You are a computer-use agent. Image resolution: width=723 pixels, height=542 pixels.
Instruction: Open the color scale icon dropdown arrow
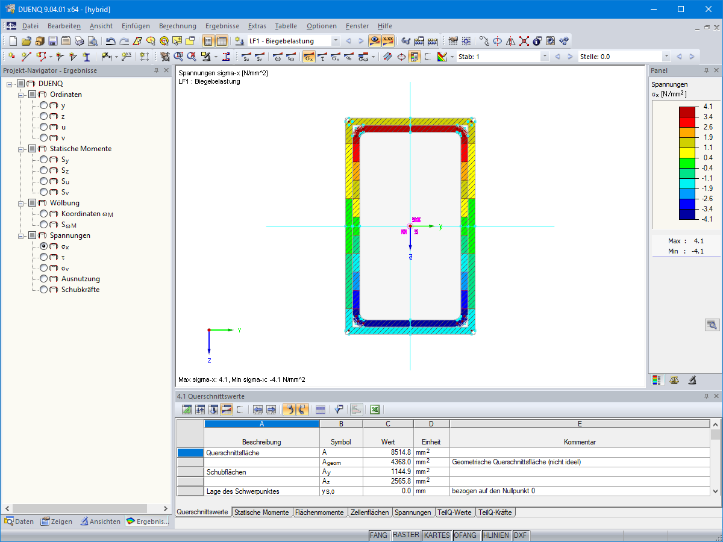[451, 57]
